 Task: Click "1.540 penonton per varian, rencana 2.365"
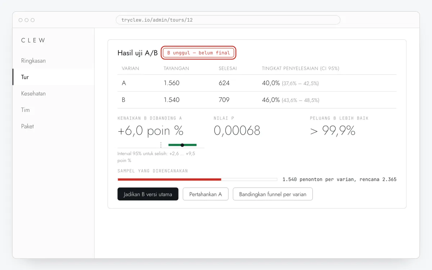click(339, 179)
